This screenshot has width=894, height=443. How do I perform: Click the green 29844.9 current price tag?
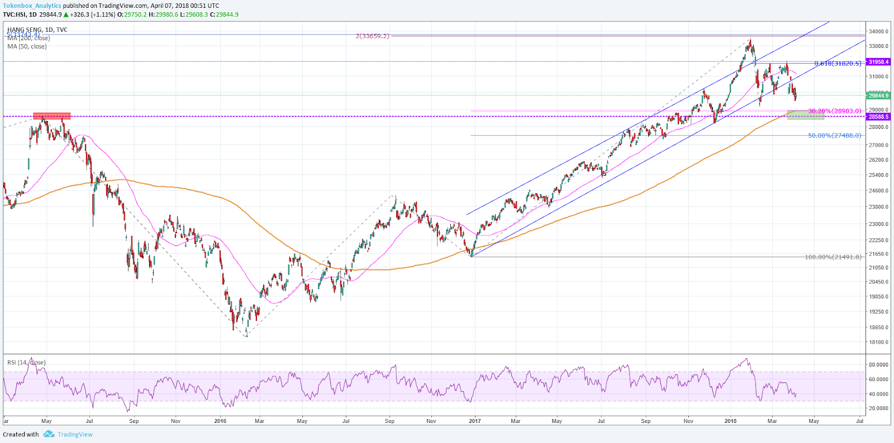[878, 95]
